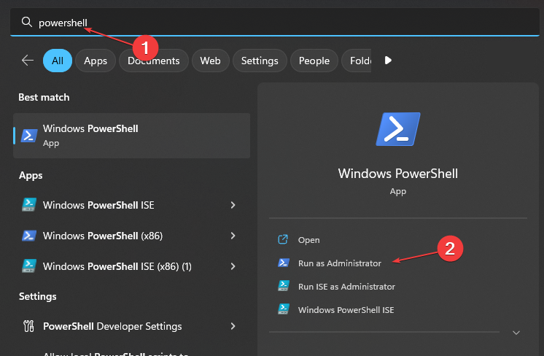
Task: Click the large PowerShell logo in preview
Action: [x=398, y=129]
